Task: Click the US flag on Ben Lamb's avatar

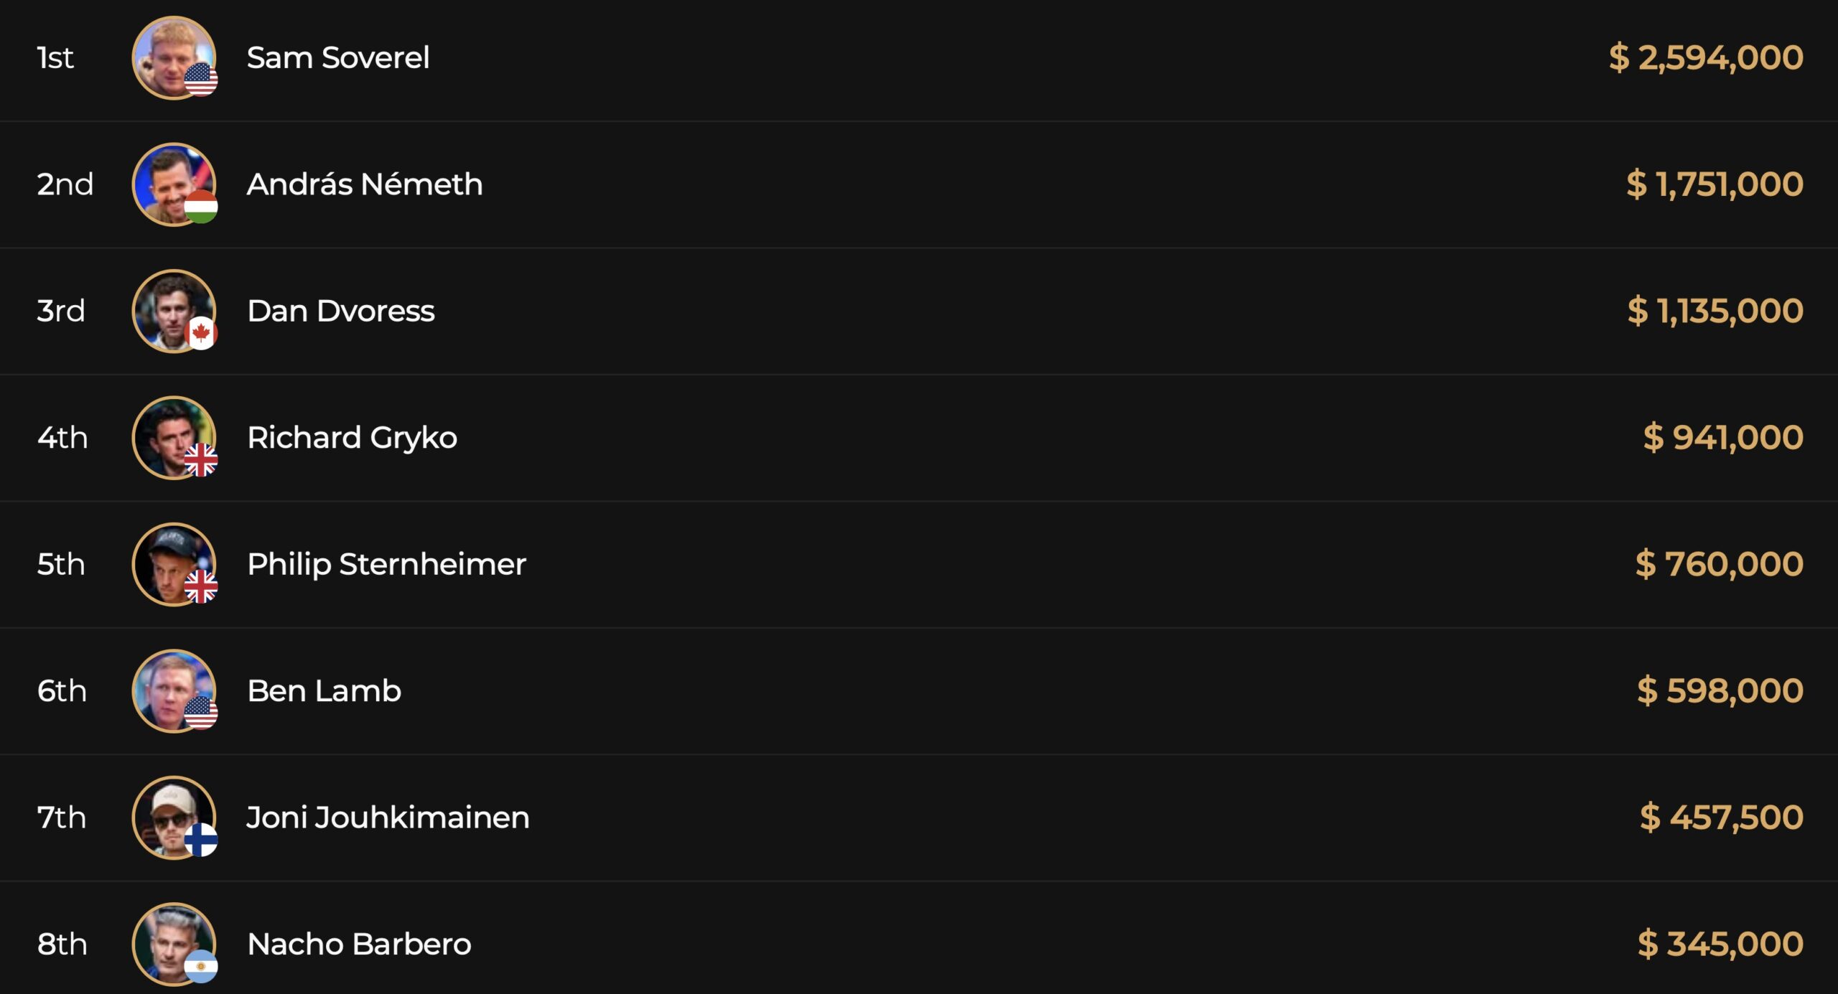Action: tap(201, 713)
